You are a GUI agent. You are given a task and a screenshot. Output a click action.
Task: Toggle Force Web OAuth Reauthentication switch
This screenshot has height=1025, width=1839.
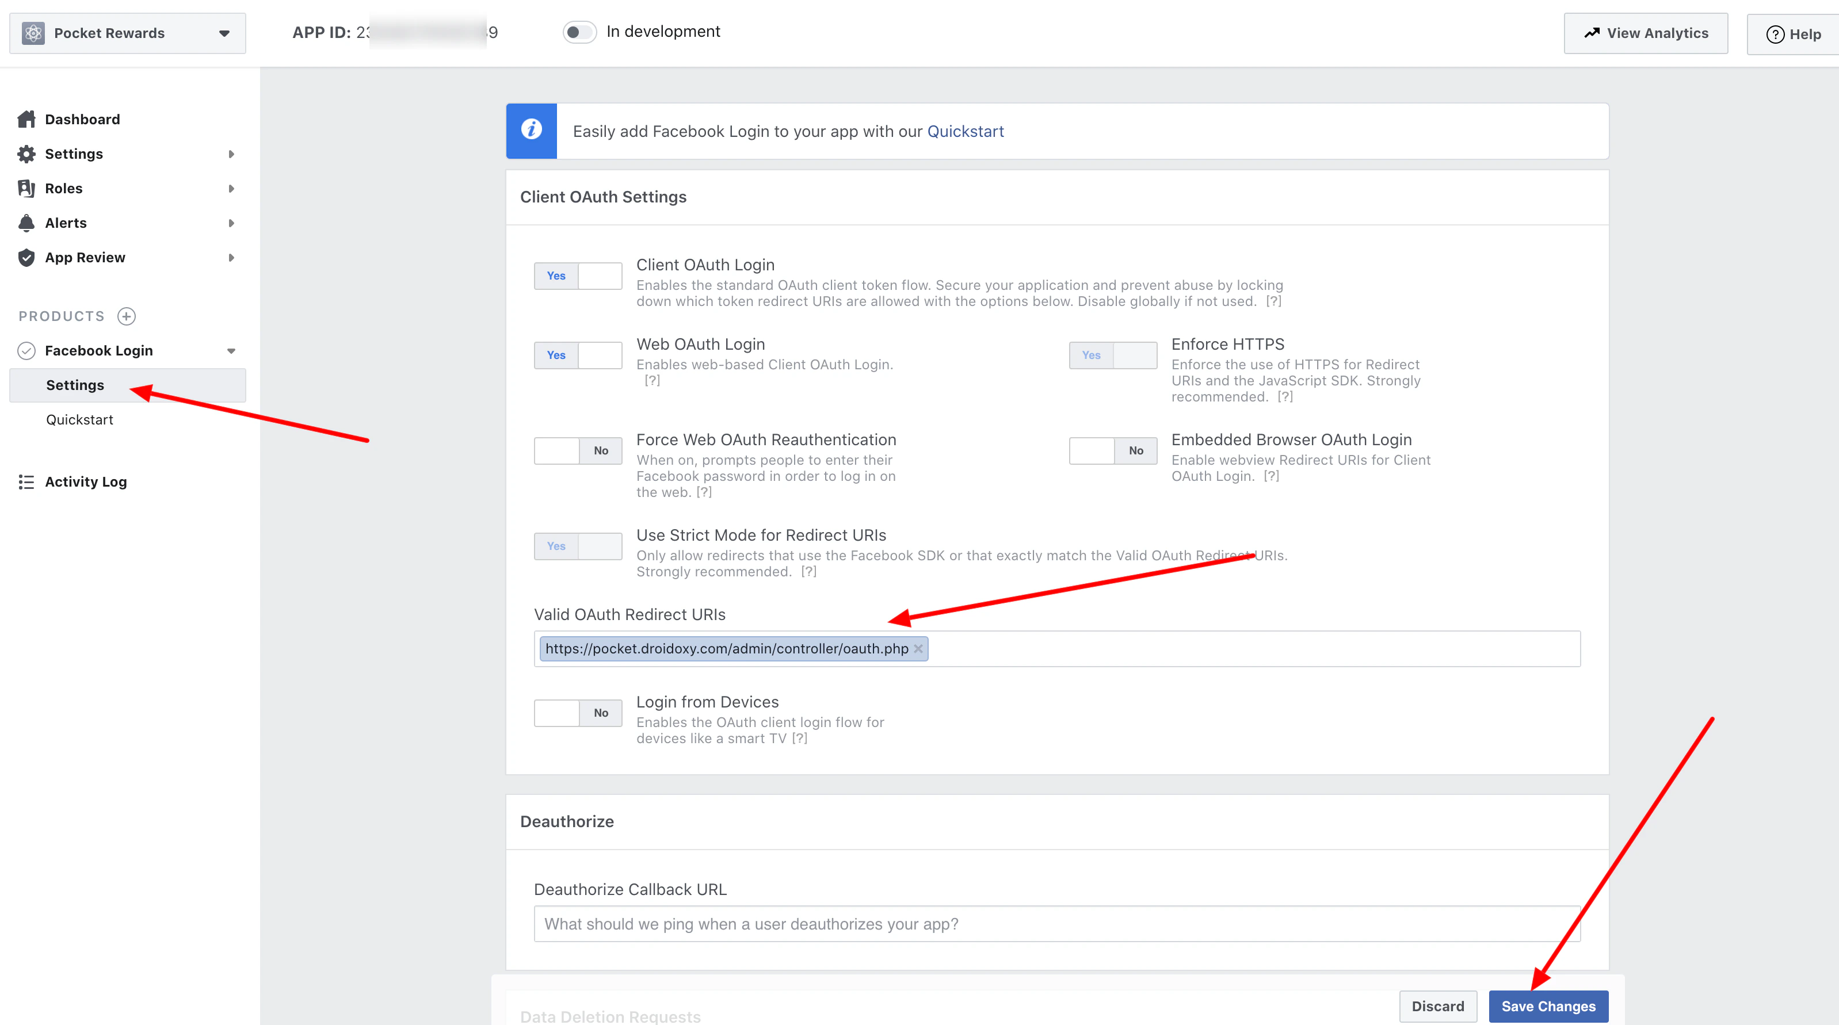(x=578, y=451)
